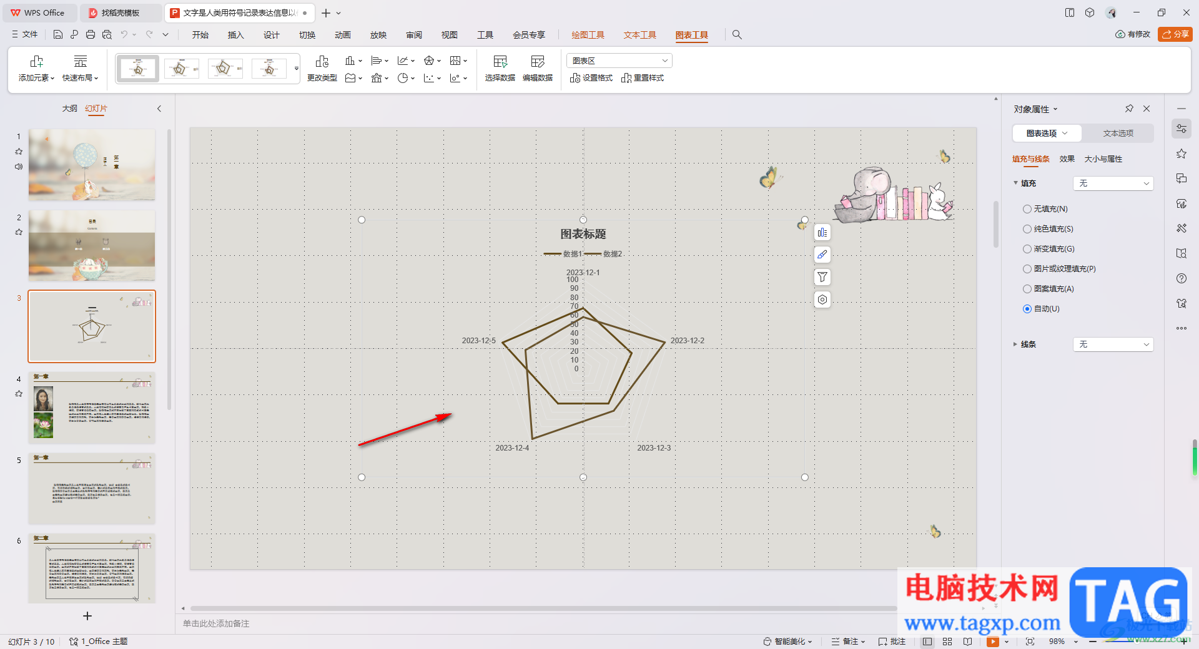Screen dimensions: 1199x649
Task: Select Gradient Fill (渐变填充) radio option
Action: click(1049, 249)
